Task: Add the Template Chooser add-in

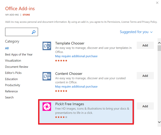Action: point(145,45)
